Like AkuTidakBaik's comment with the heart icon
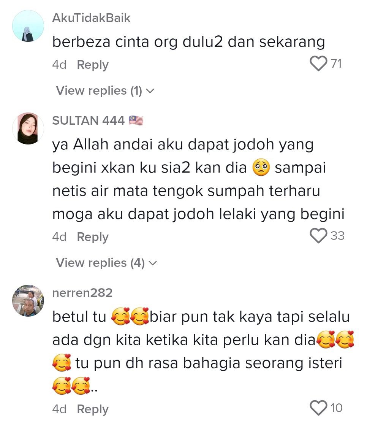 pos(319,64)
